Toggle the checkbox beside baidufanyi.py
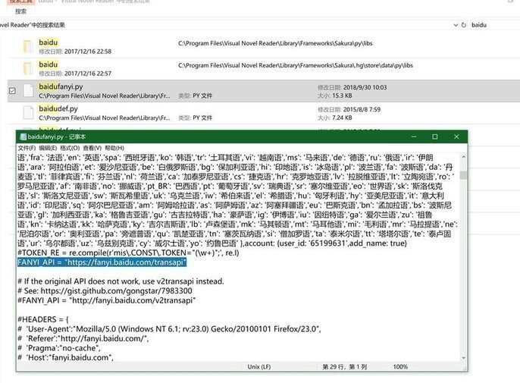520x383 pixels. (x=12, y=90)
